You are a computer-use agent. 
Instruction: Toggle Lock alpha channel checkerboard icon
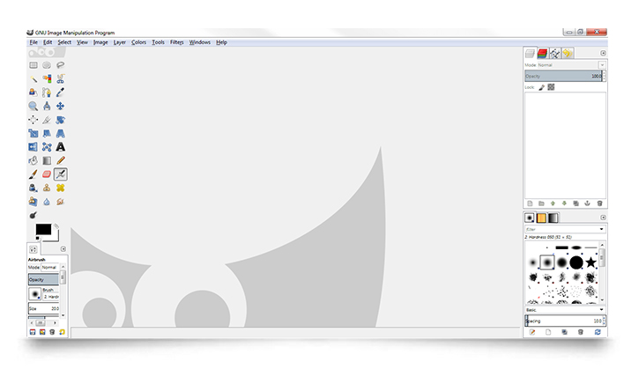[x=551, y=87]
